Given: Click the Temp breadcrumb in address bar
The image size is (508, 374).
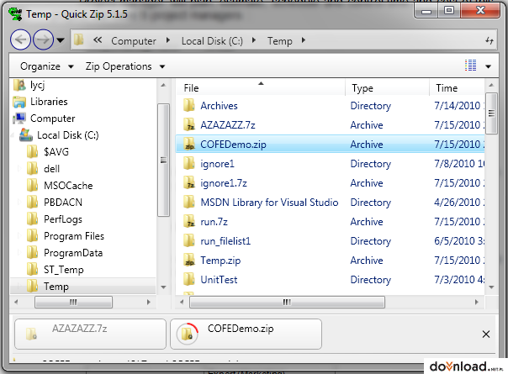Looking at the screenshot, I should coord(279,41).
